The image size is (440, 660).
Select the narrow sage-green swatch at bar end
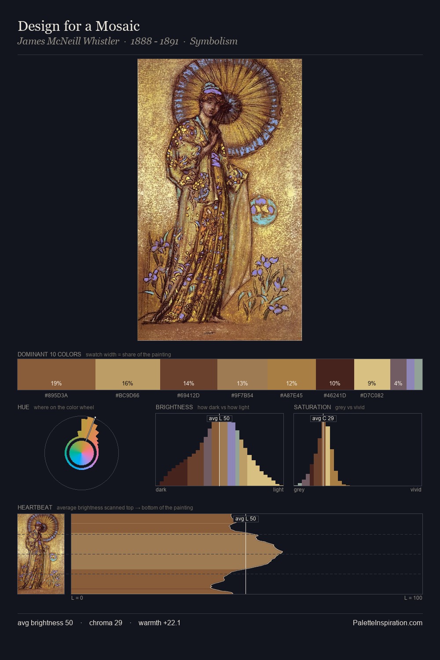pyautogui.click(x=418, y=374)
